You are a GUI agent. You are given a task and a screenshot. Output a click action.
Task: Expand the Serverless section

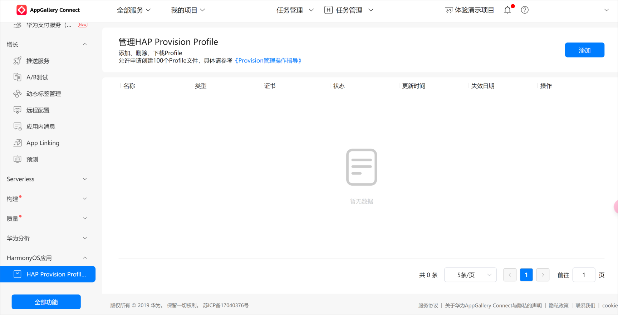coord(85,179)
